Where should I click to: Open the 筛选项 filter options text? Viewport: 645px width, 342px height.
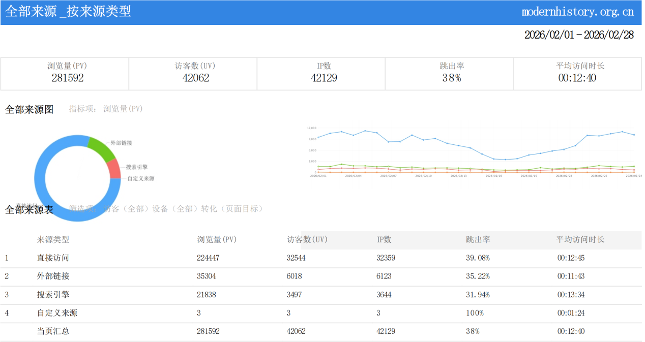coord(166,209)
